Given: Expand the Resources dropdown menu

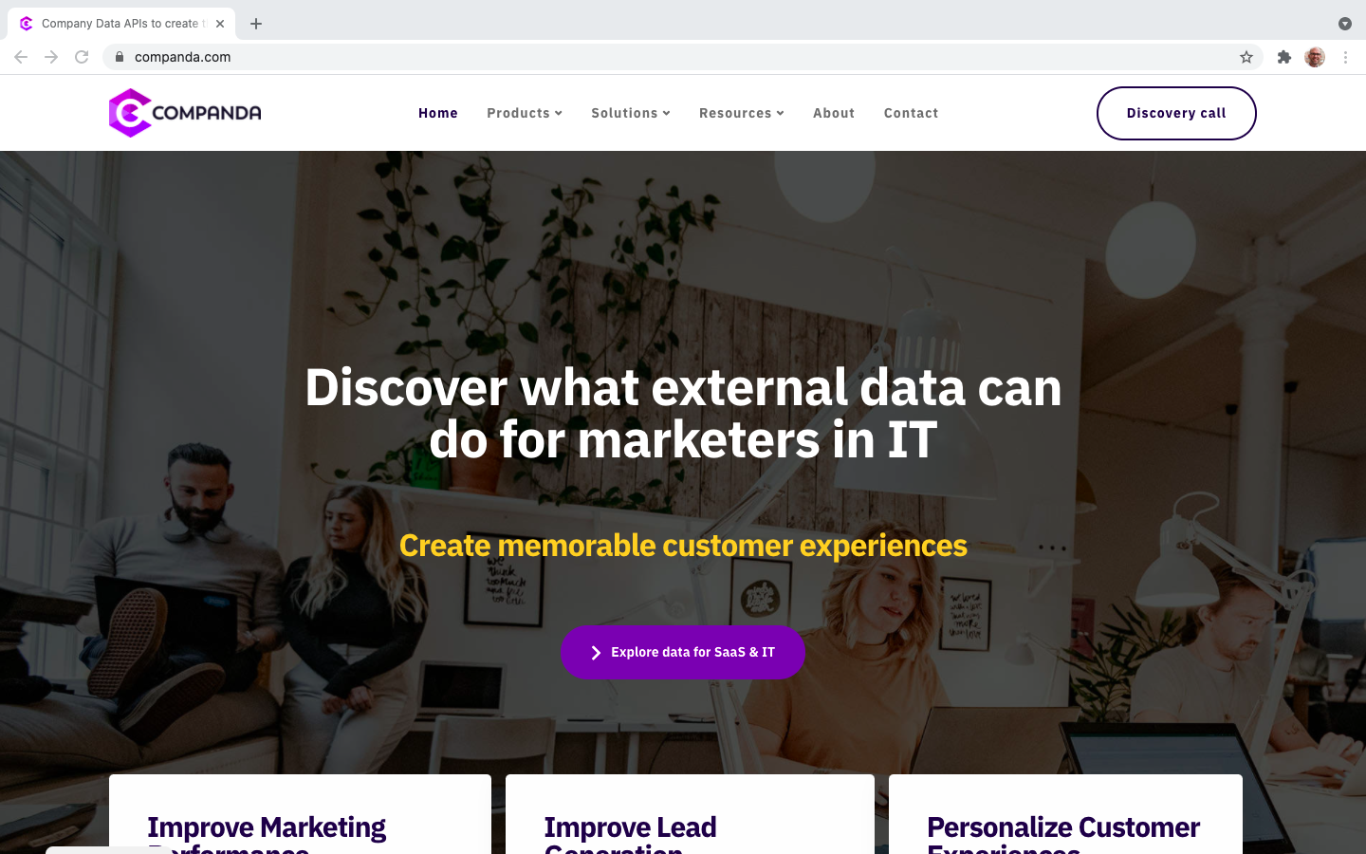Looking at the screenshot, I should (742, 113).
